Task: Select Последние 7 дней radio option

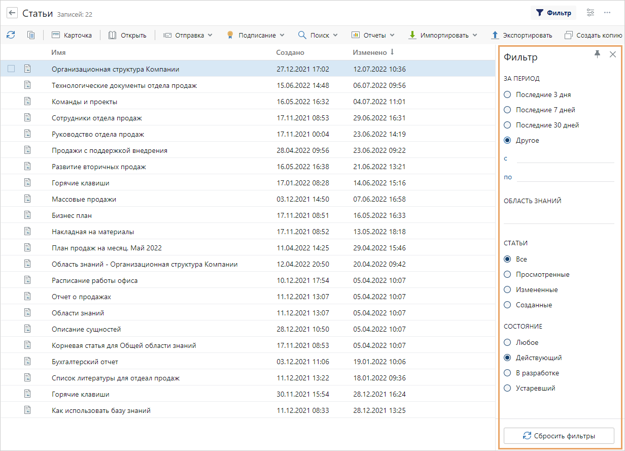Action: [507, 110]
